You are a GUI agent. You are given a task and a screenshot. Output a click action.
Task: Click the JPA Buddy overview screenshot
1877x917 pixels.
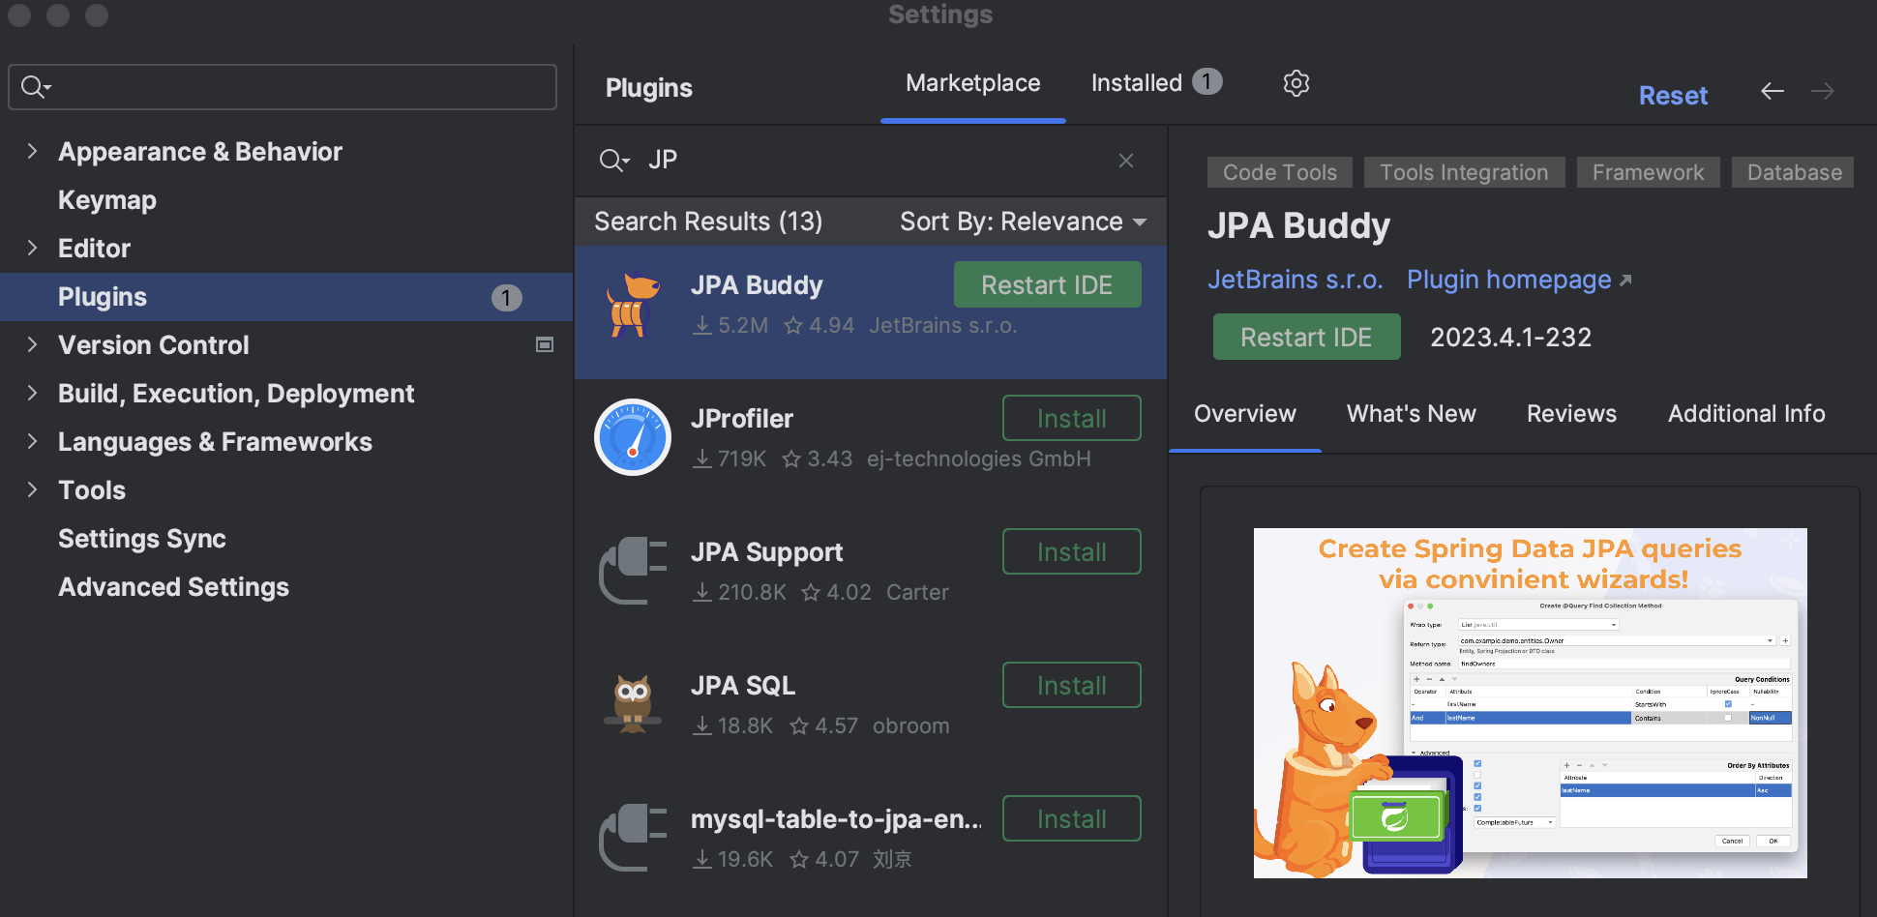pyautogui.click(x=1531, y=703)
